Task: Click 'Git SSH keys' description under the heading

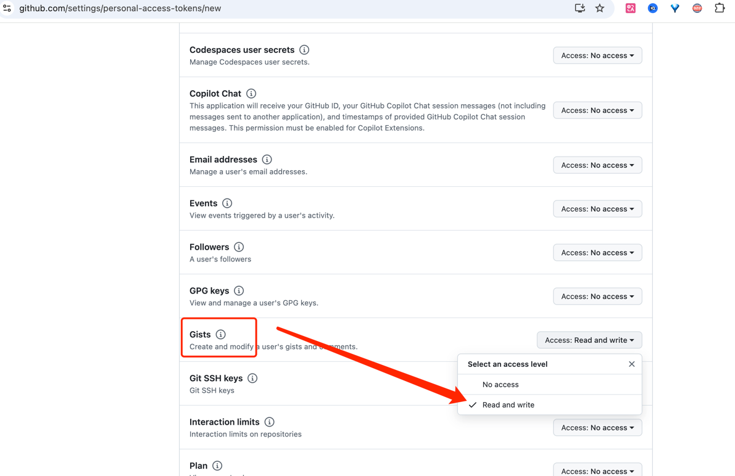Action: [212, 390]
